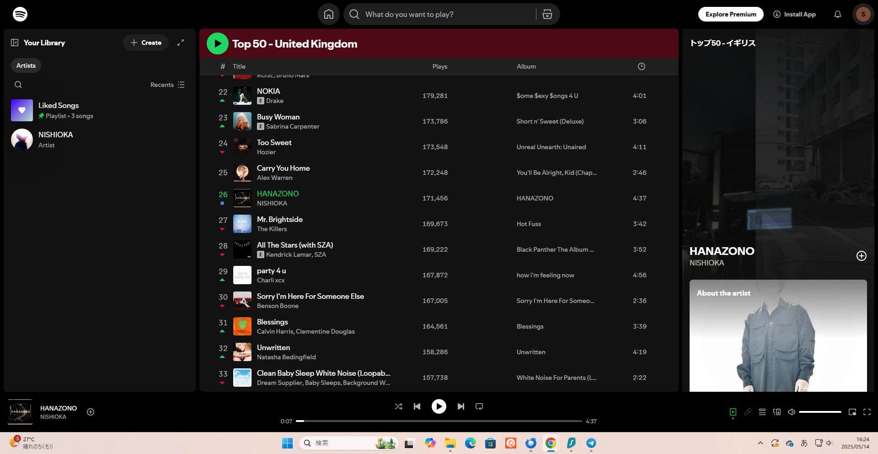Open the Microsoft Store taskbar icon

pyautogui.click(x=491, y=443)
